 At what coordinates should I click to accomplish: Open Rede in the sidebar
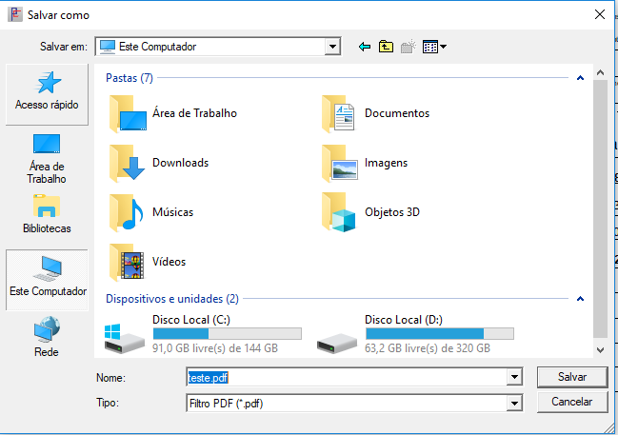[47, 337]
